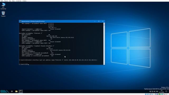The width and height of the screenshot is (169, 95).
Task: Click the first VirtualBox status bar disk icon
Action: pyautogui.click(x=145, y=94)
